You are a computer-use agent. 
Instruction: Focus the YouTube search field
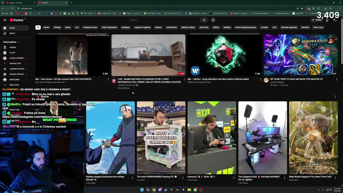pyautogui.click(x=163, y=20)
